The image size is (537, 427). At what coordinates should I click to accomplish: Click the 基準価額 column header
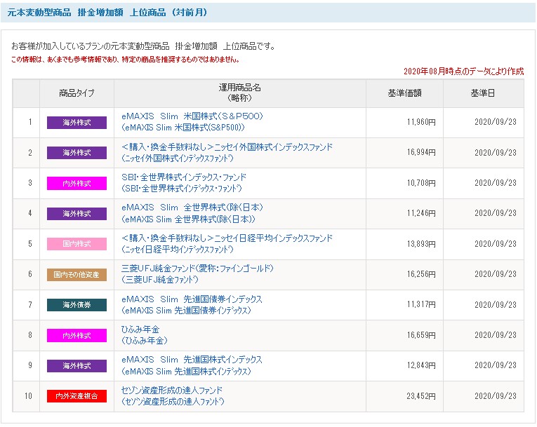404,93
